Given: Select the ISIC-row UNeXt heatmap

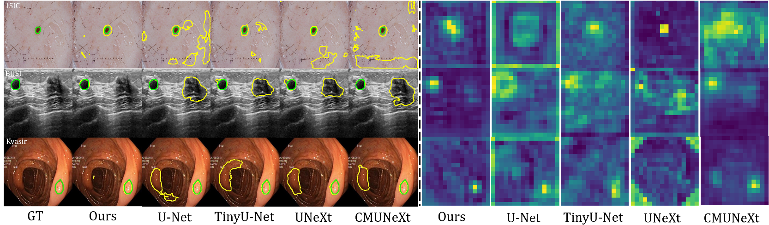Looking at the screenshot, I should (664, 35).
